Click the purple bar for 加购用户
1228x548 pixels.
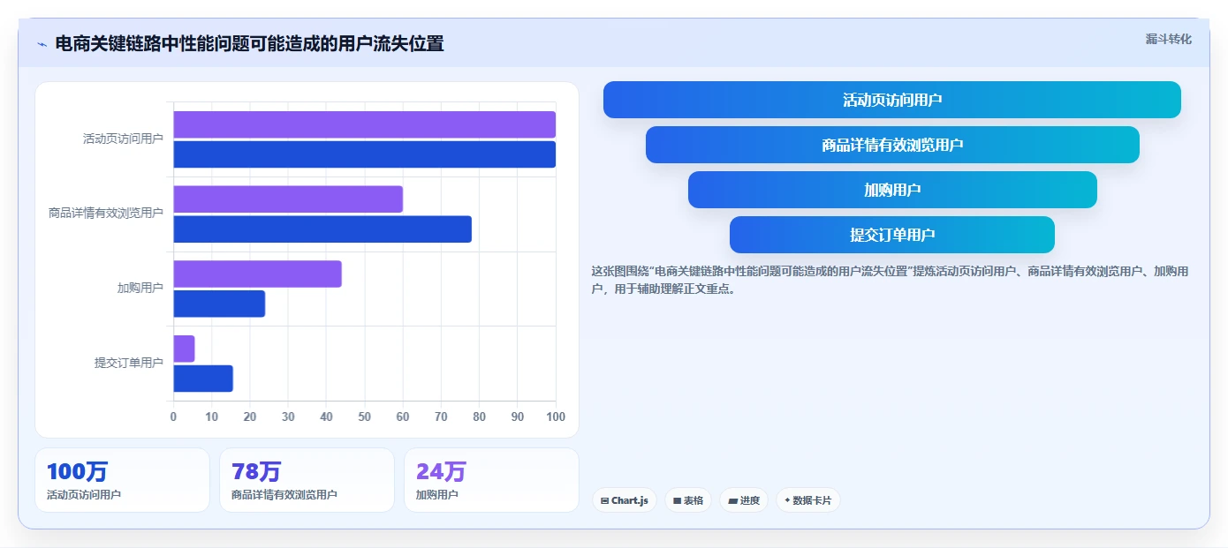tap(257, 274)
